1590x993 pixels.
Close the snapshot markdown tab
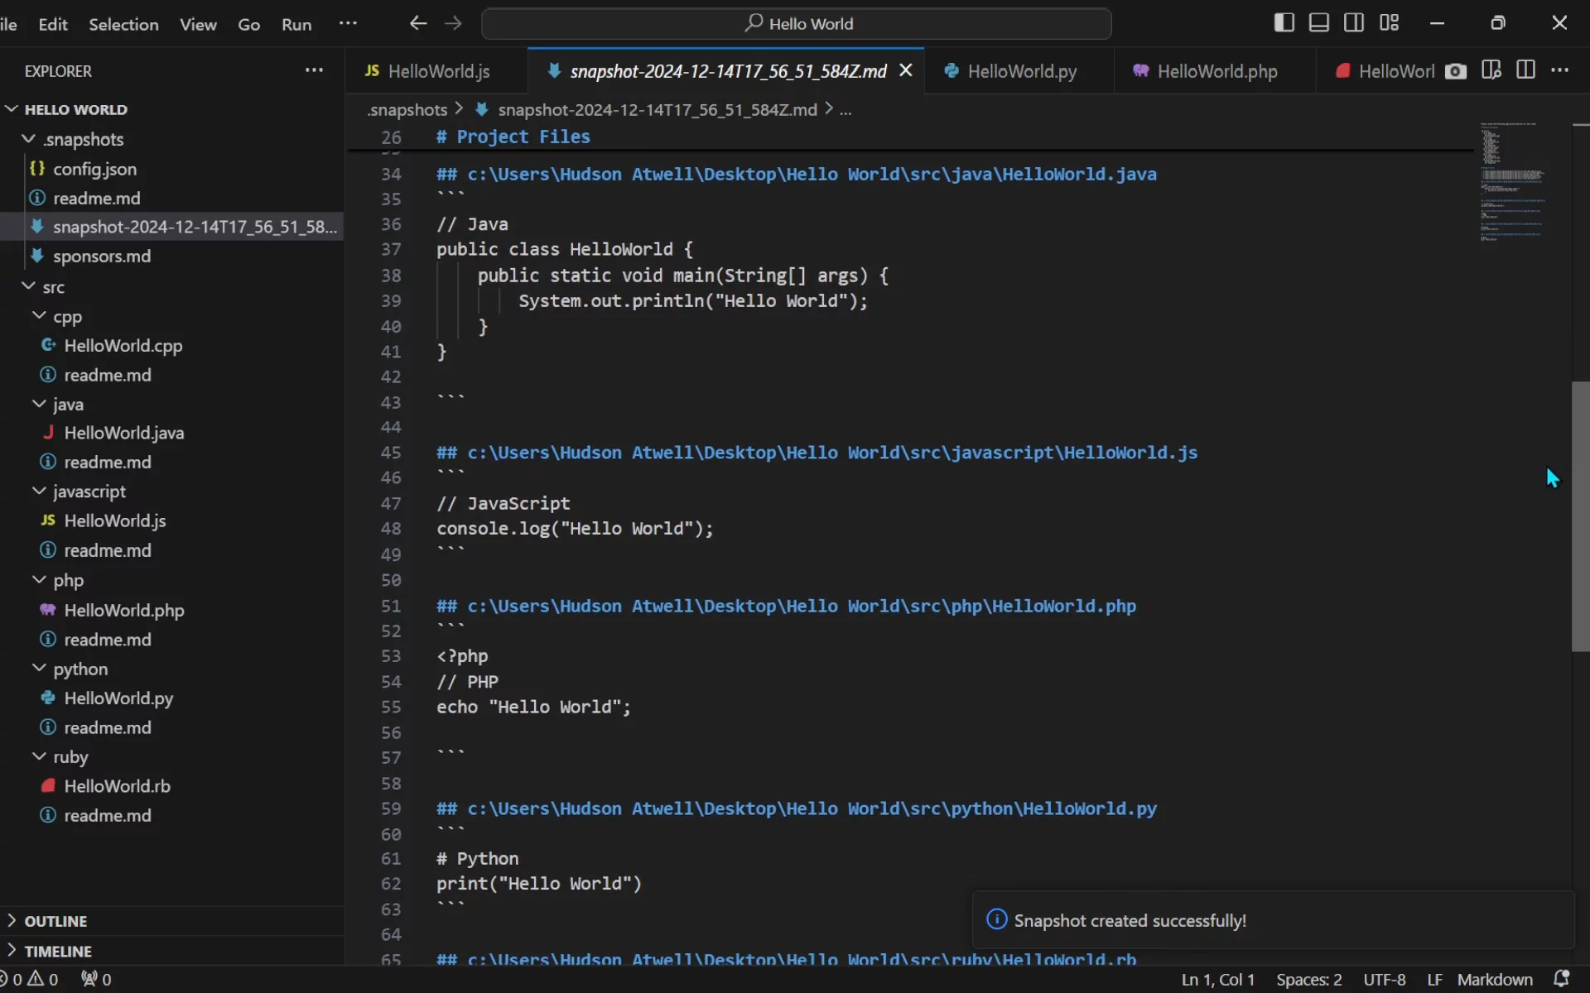tap(906, 71)
